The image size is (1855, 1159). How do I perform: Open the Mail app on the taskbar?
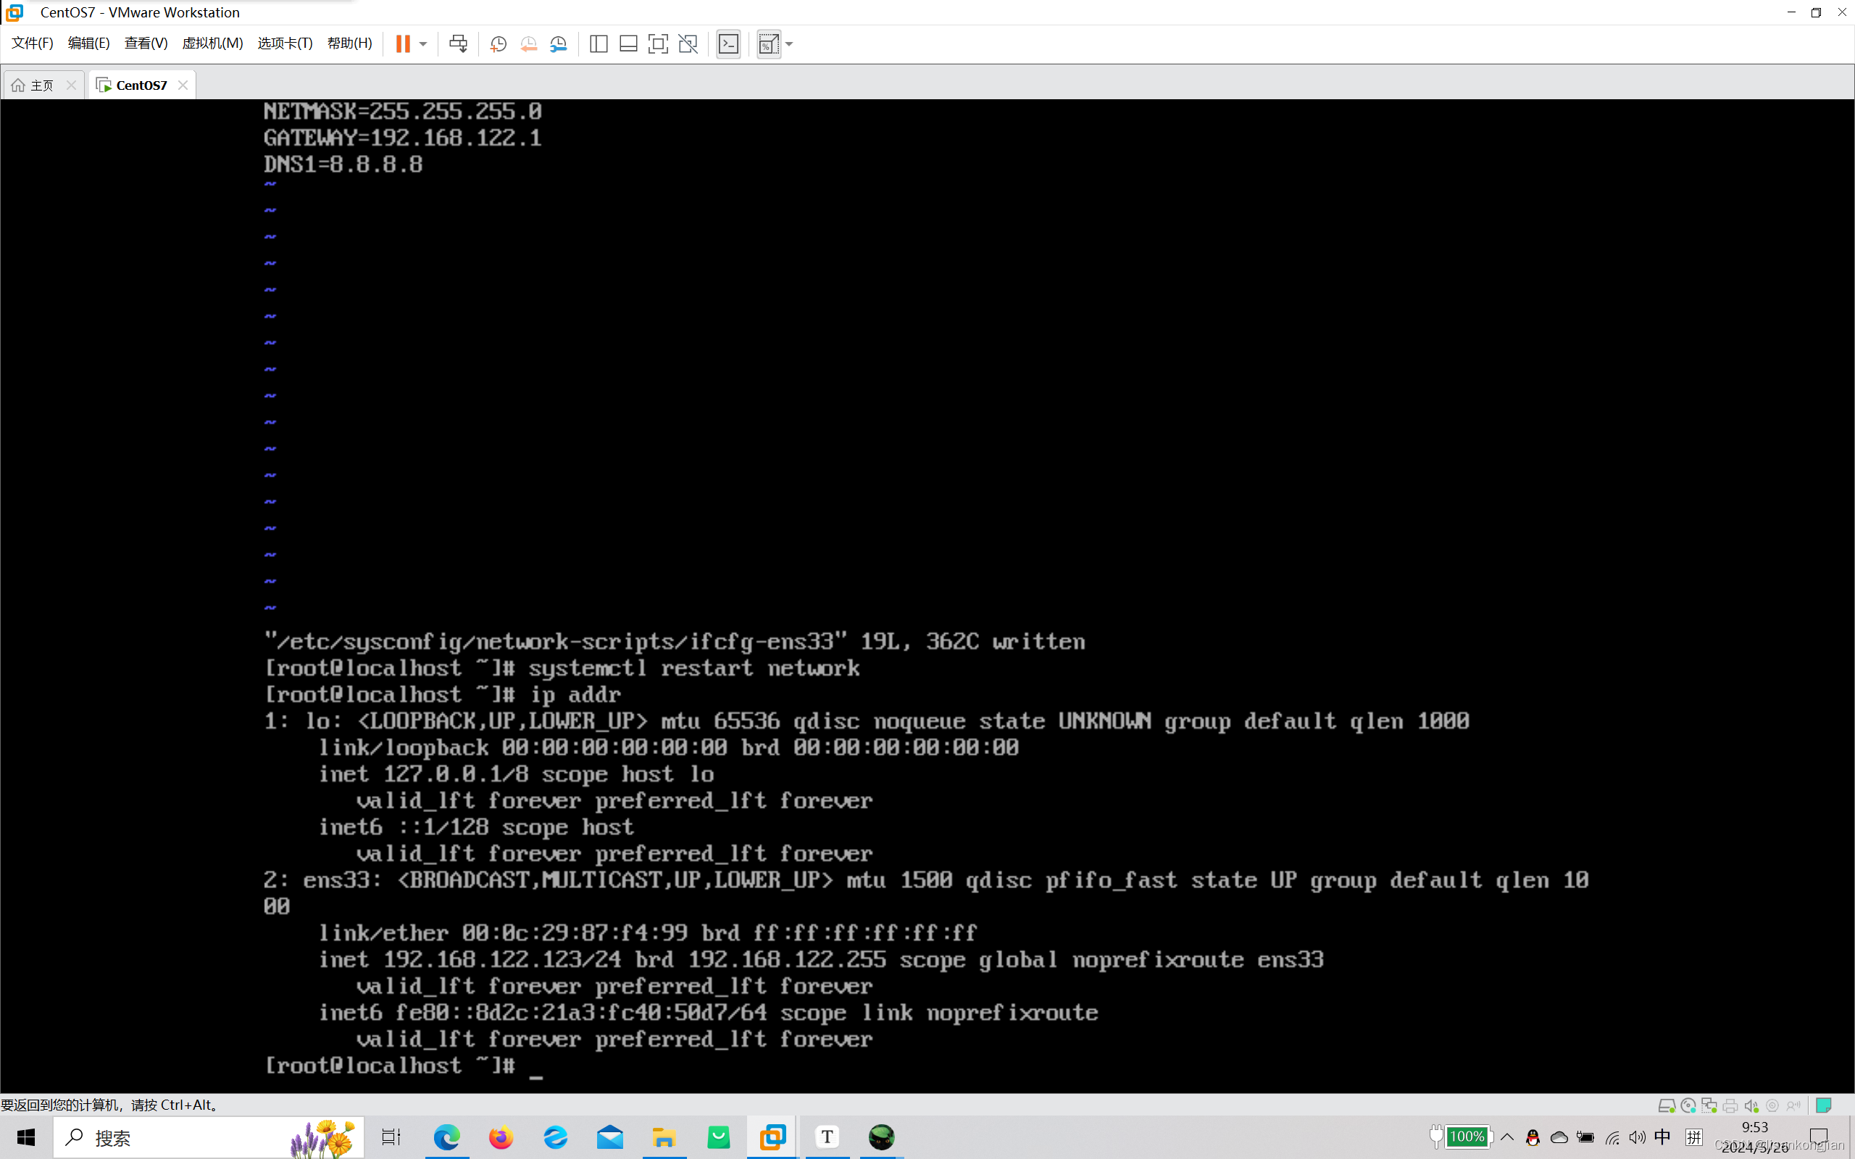tap(610, 1137)
